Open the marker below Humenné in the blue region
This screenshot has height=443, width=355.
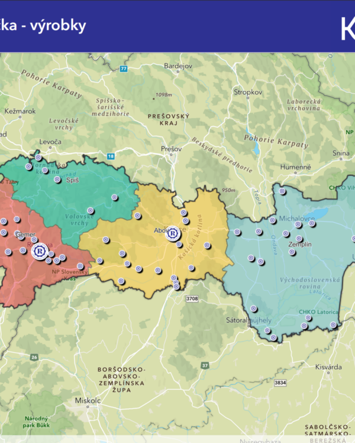282,191
